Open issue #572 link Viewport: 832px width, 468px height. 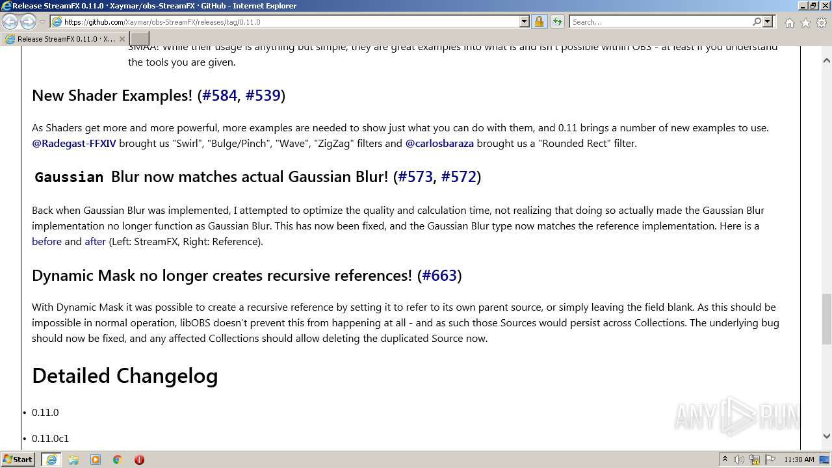point(459,177)
